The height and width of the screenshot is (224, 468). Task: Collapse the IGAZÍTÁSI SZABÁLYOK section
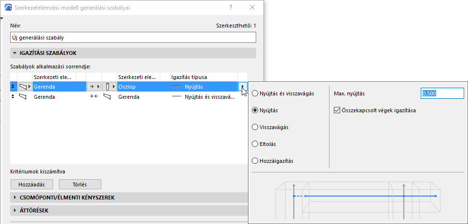tap(14, 53)
